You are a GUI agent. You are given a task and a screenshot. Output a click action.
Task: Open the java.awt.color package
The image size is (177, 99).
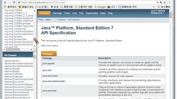(50, 76)
